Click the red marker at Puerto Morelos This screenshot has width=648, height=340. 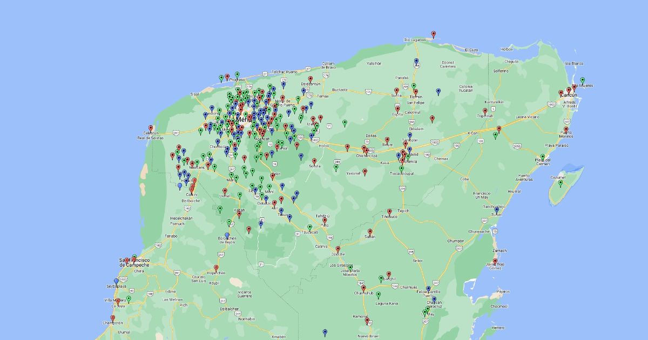coord(566,130)
